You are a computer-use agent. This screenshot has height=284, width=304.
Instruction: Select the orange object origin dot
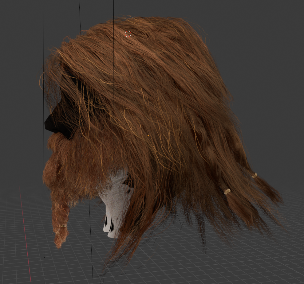coord(148,136)
